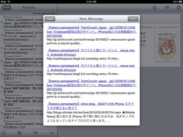Star the current article in top toolbar
The width and height of the screenshot is (183, 137).
point(154,7)
